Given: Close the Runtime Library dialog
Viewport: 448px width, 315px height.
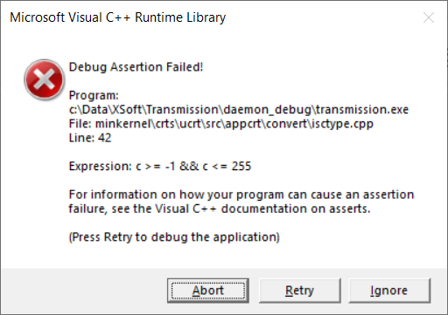Looking at the screenshot, I should (429, 17).
